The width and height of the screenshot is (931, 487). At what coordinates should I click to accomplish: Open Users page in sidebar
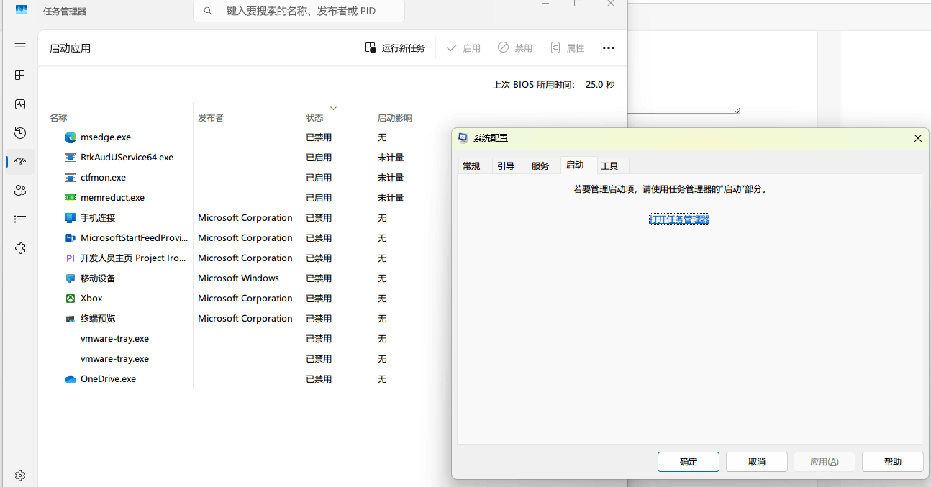click(x=20, y=191)
